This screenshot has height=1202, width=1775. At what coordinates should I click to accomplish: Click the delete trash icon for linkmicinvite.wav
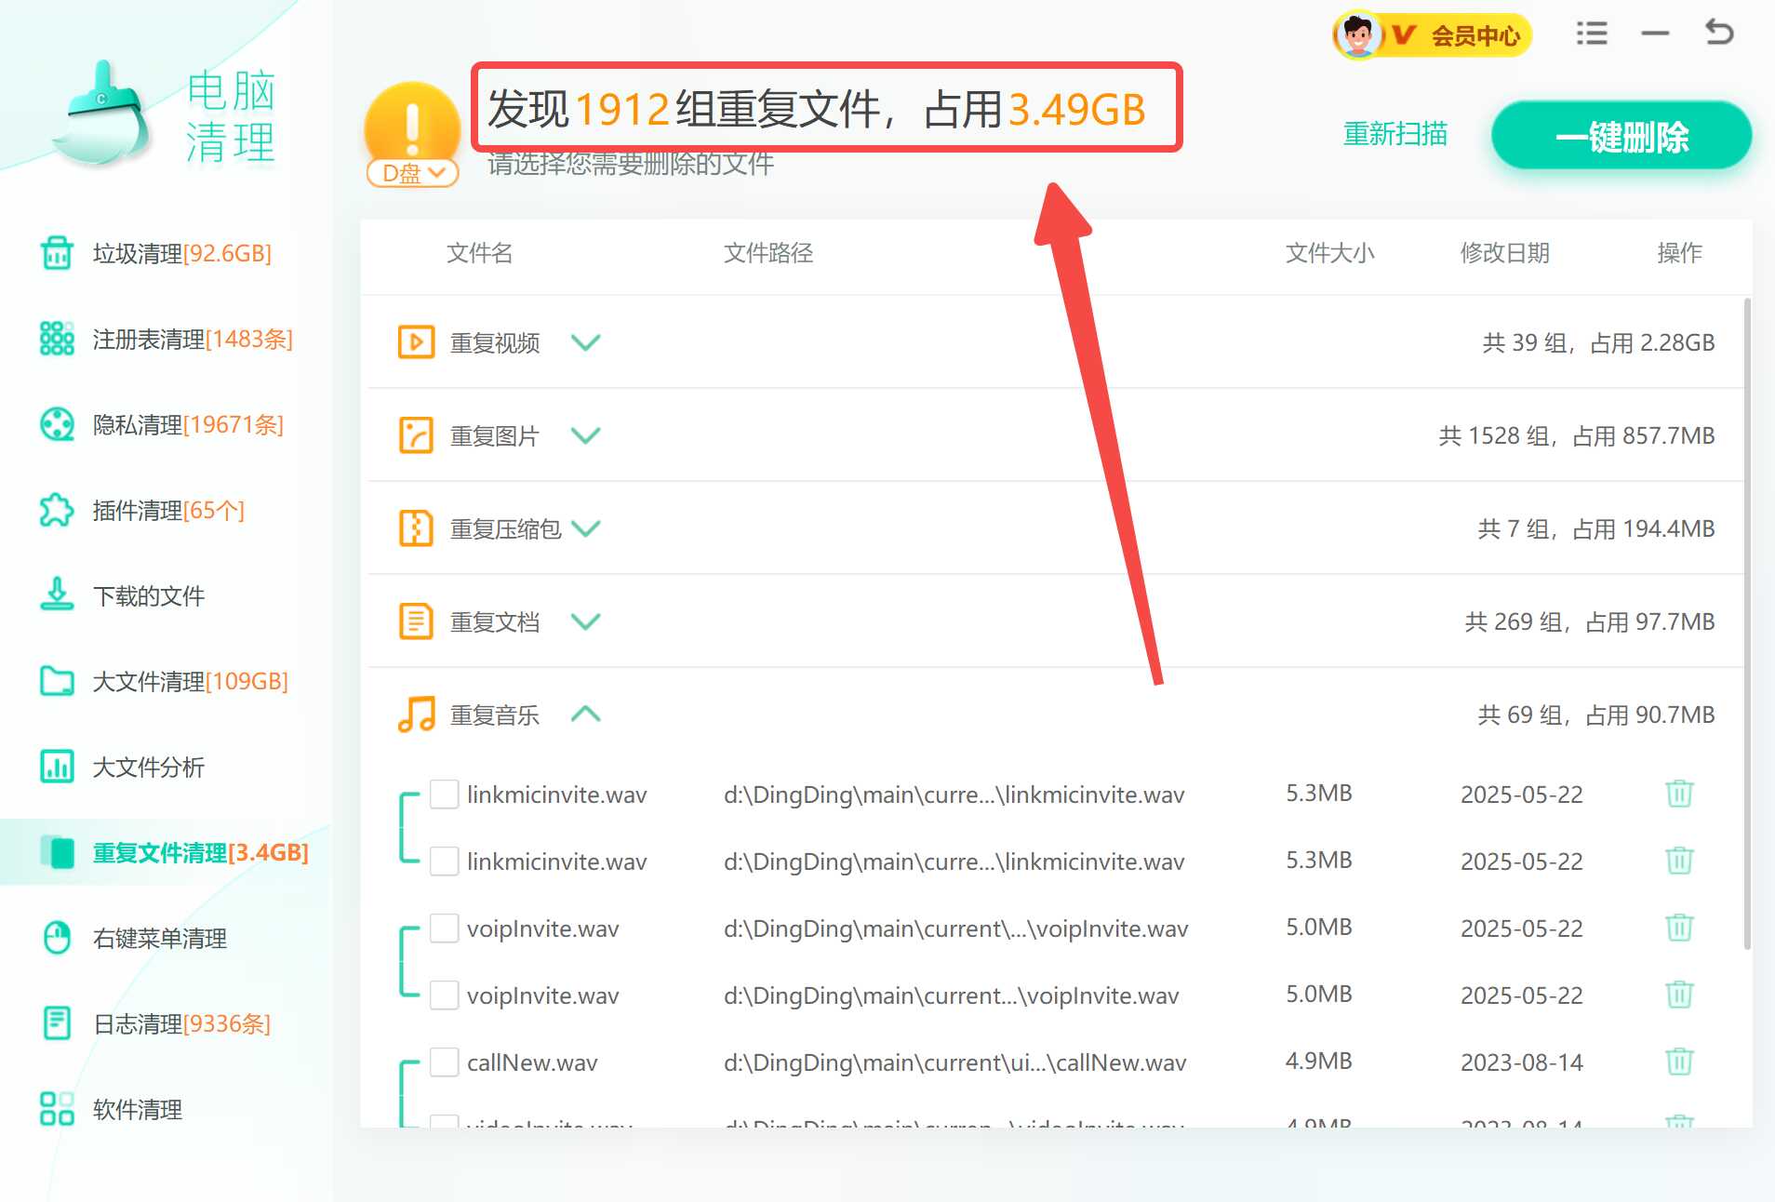[1678, 794]
